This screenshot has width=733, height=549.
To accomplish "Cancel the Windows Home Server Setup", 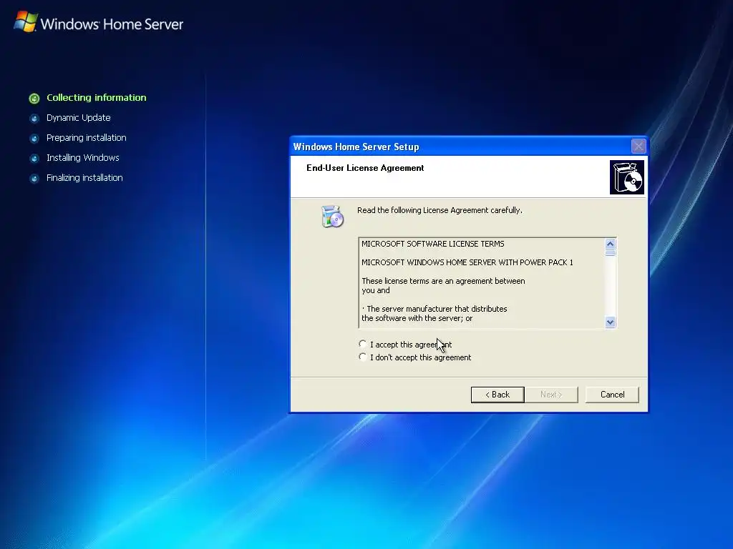I will (612, 395).
